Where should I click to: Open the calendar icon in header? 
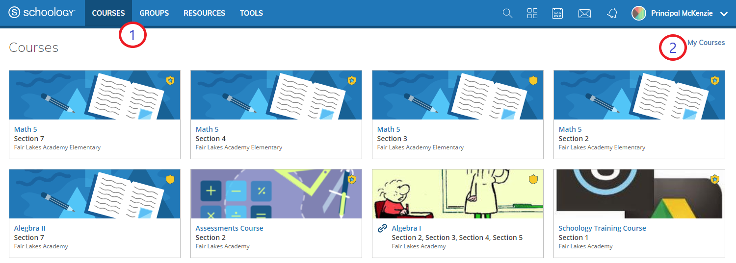tap(557, 13)
